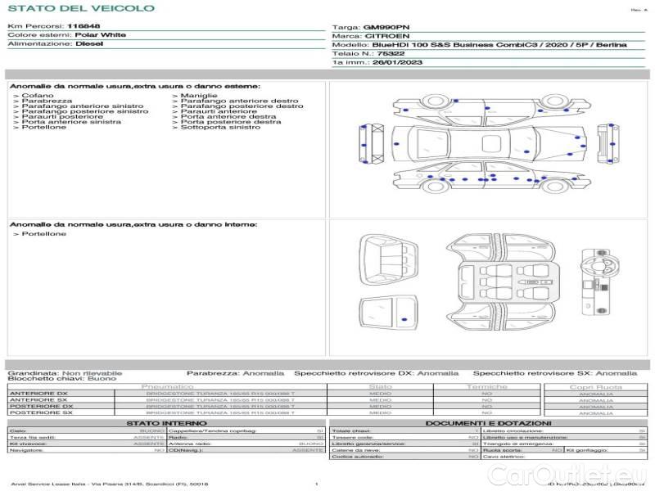Select the Parabrezza: Anomalia status line

(235, 373)
